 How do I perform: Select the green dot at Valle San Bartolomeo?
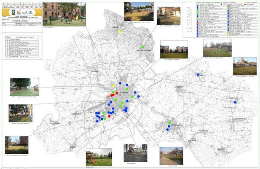click(143, 47)
